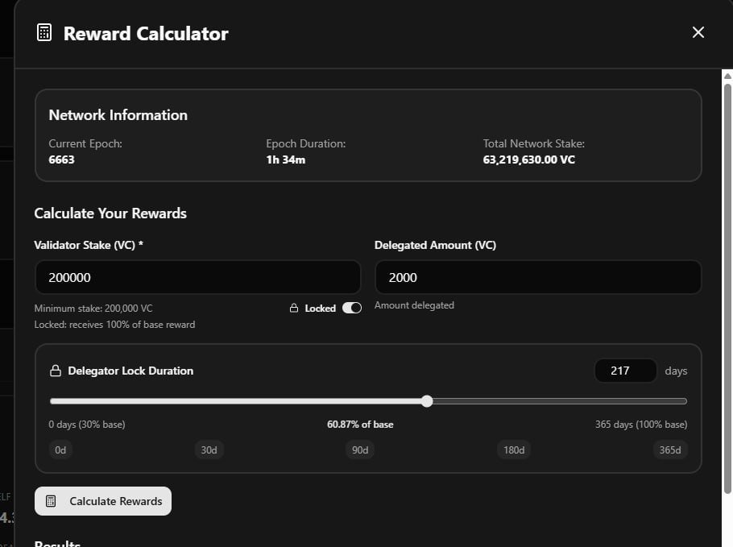Image resolution: width=733 pixels, height=547 pixels.
Task: Select the 30d preset
Action: [209, 450]
